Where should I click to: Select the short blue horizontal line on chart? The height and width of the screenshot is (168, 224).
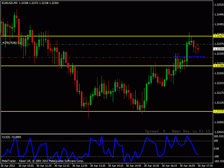coord(189,57)
